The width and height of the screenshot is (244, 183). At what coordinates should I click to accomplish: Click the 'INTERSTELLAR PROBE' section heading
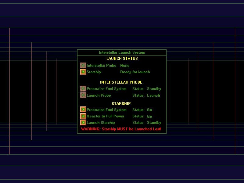[121, 82]
